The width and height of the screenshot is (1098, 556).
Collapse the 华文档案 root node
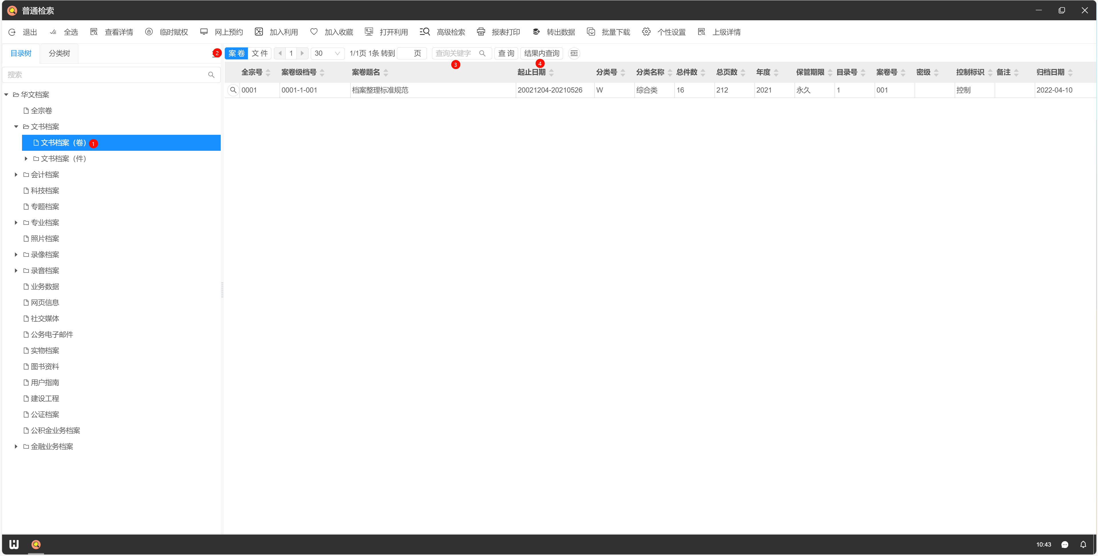tap(6, 95)
